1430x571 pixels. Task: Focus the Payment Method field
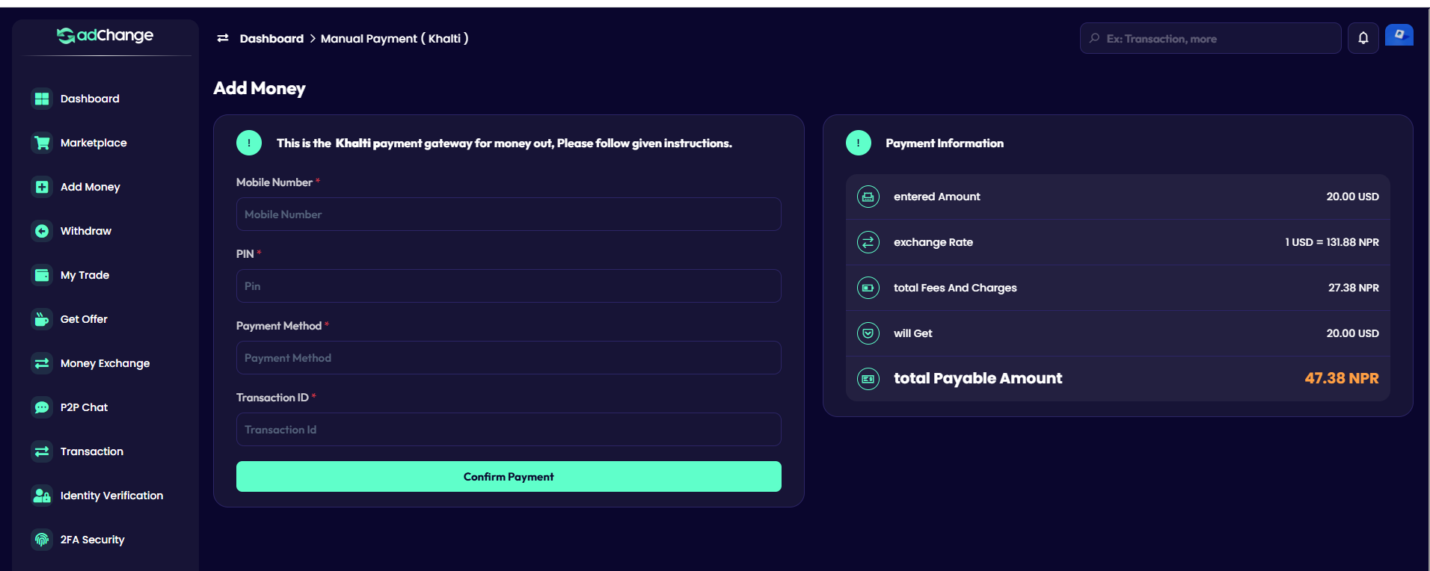509,358
